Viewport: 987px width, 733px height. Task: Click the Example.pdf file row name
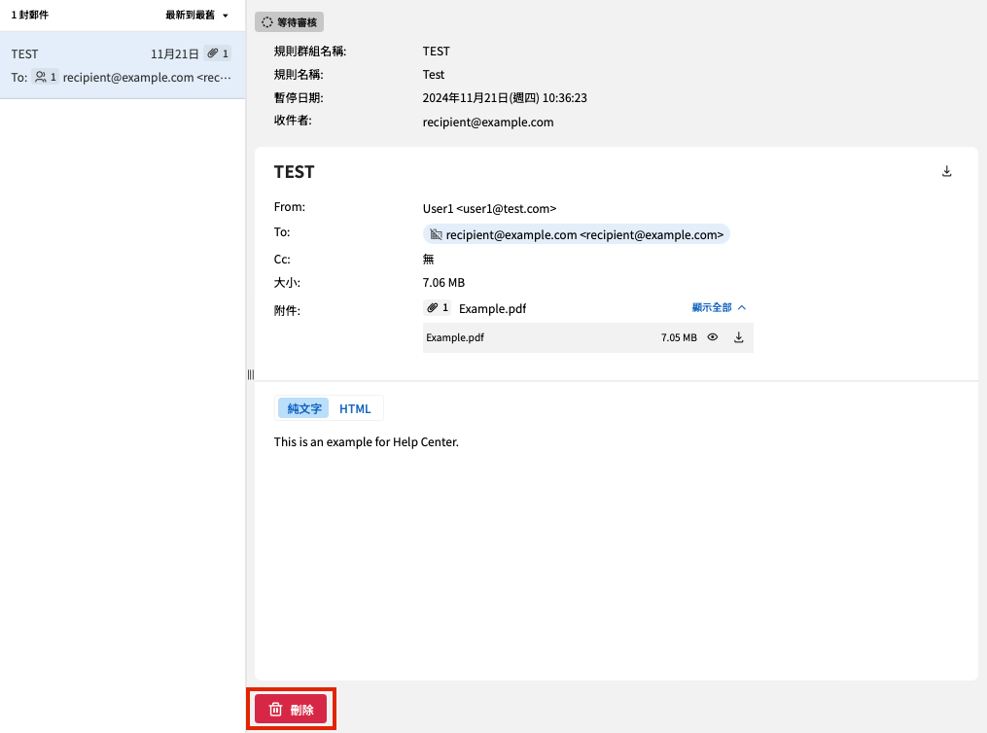tap(455, 338)
